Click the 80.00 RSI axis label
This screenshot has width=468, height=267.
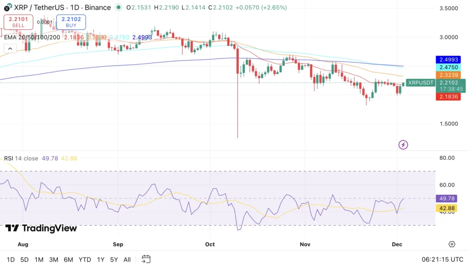tap(447, 158)
